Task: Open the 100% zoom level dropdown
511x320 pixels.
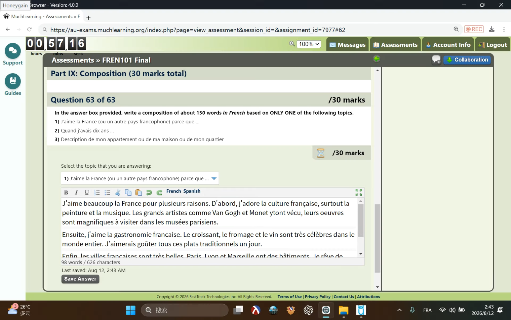Action: tap(309, 44)
